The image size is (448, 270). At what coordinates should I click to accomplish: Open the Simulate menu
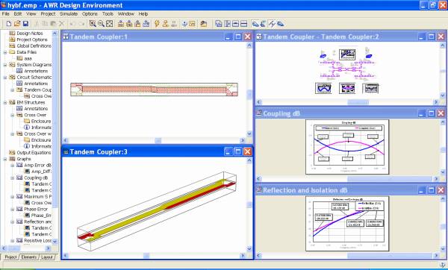point(69,13)
